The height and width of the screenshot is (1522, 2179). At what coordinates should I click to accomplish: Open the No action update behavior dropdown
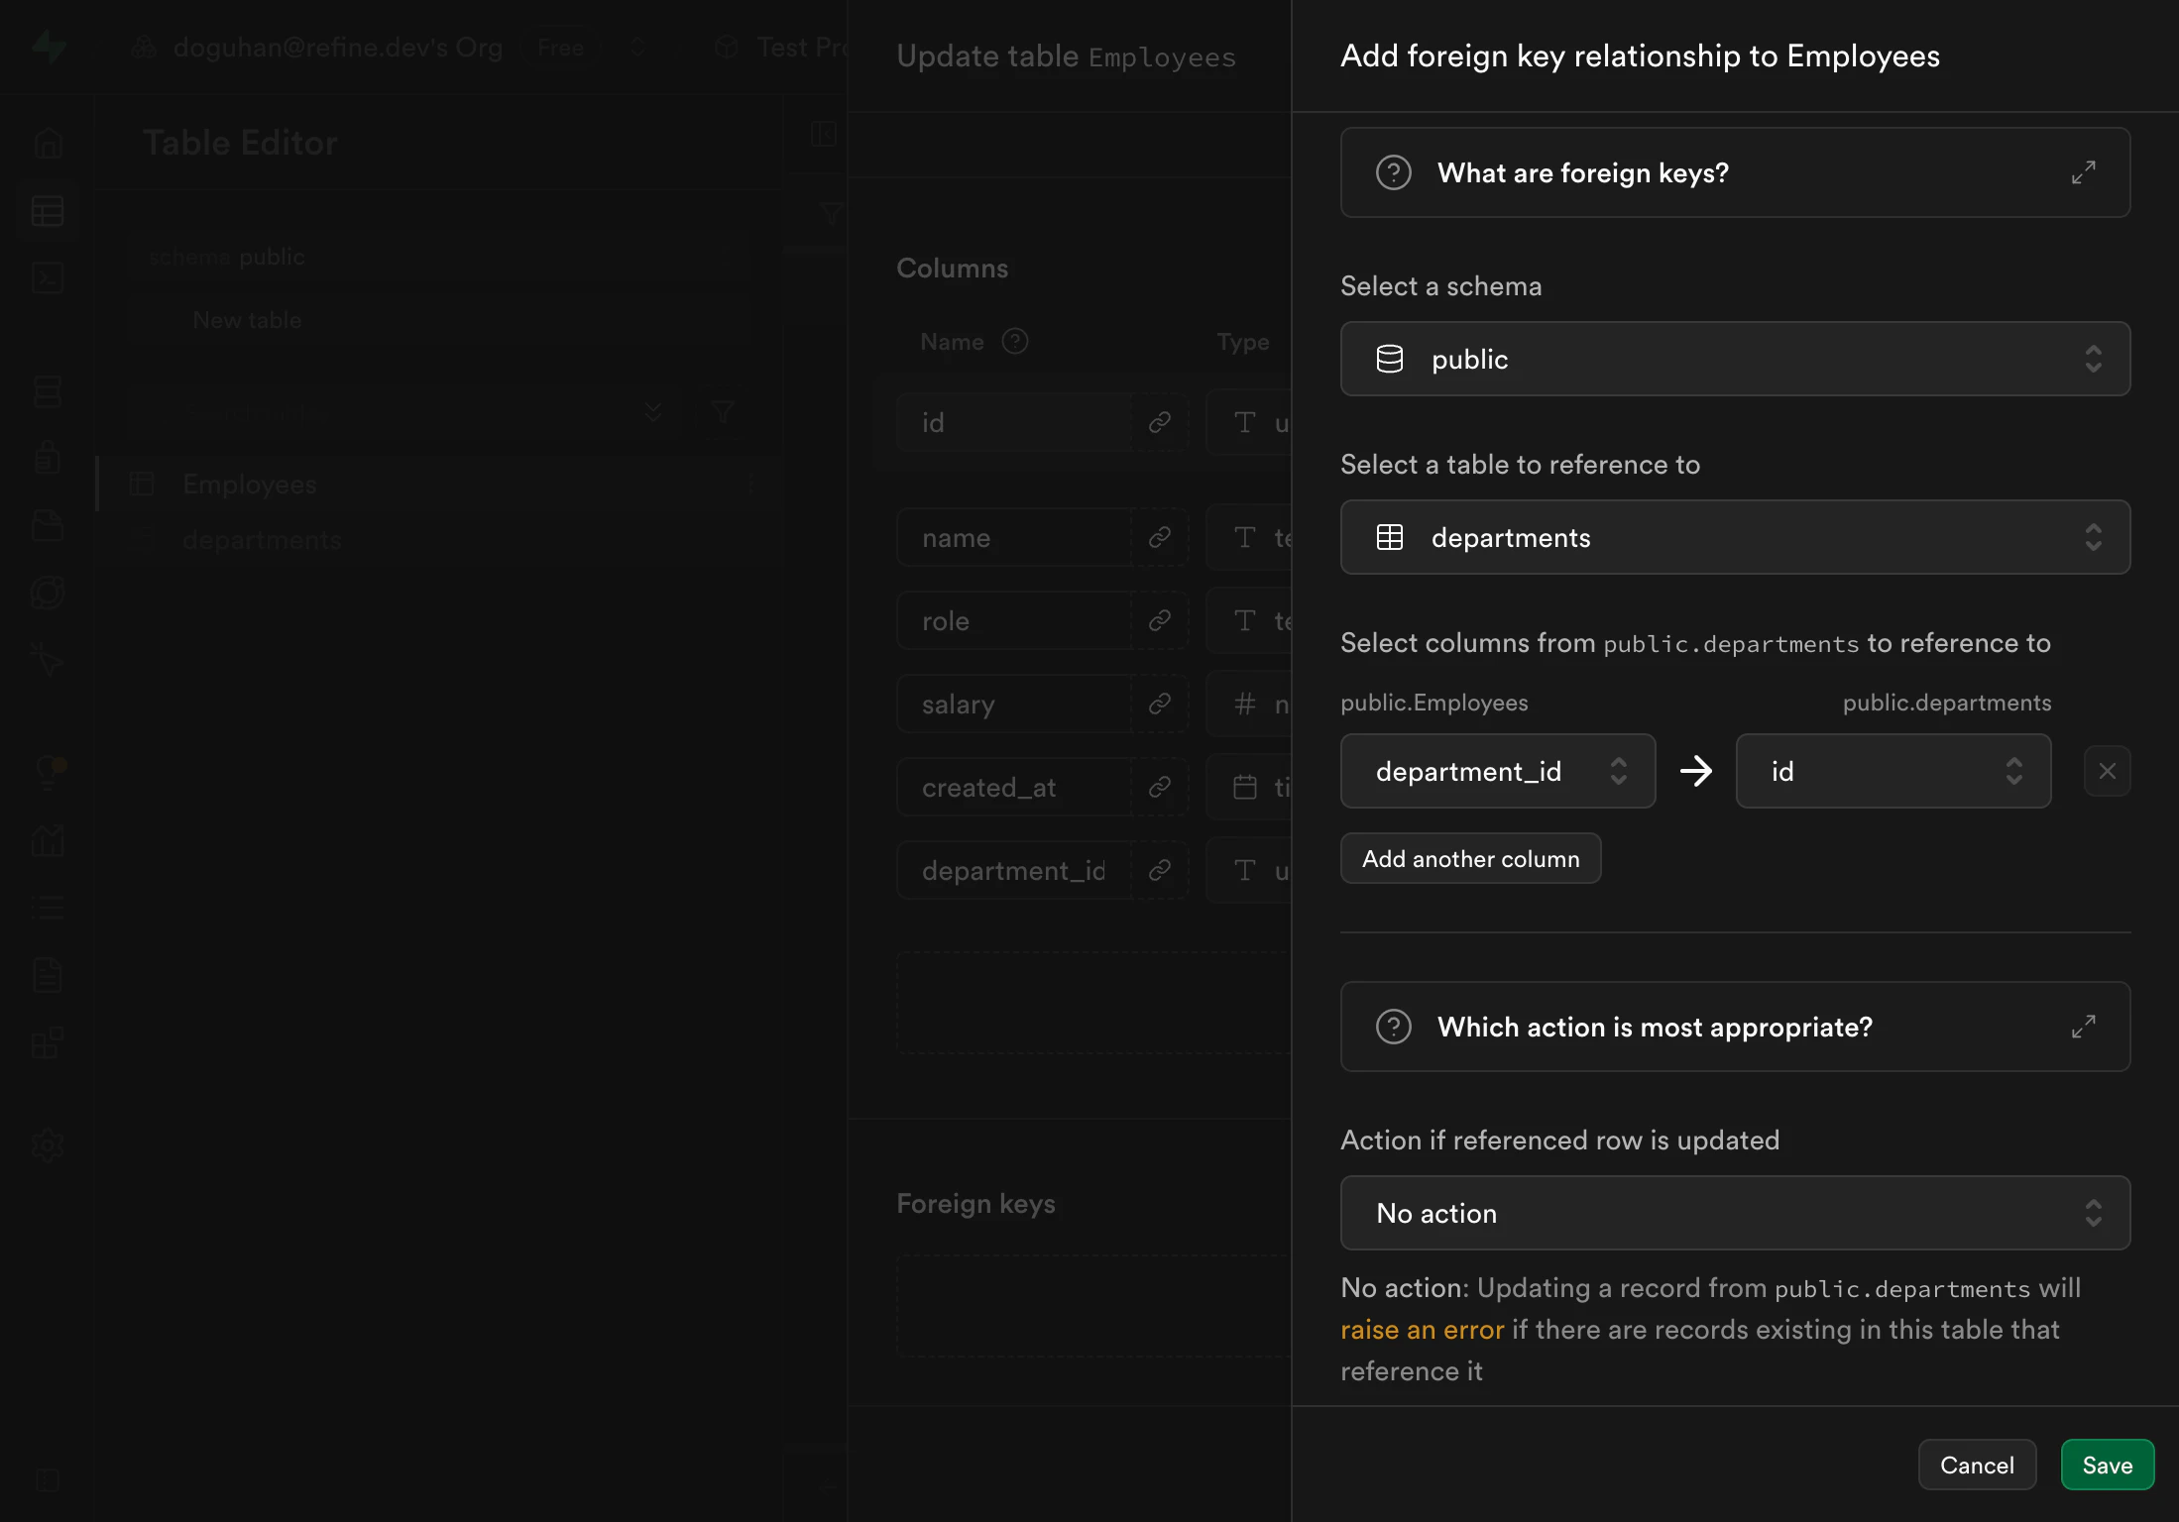click(1735, 1213)
